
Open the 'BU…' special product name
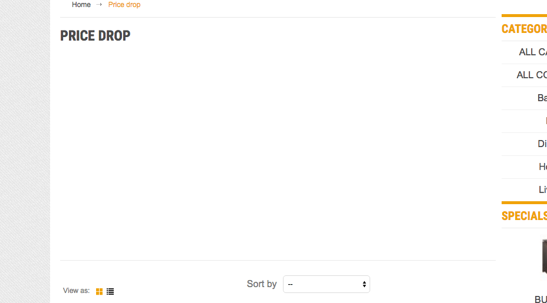(540, 299)
